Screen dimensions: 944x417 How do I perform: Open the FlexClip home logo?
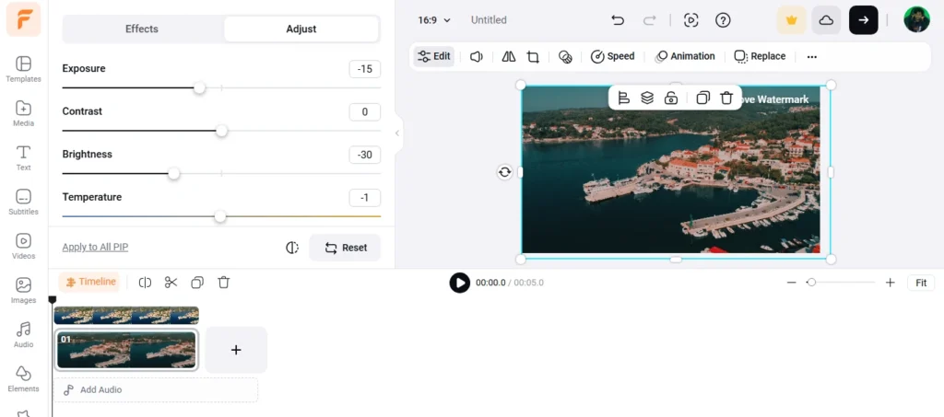click(x=23, y=19)
